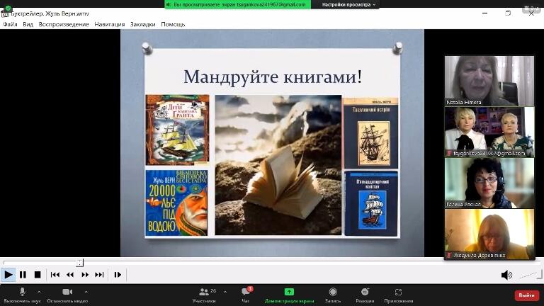
Task: Mute the media player speaker icon
Action: [506, 275]
